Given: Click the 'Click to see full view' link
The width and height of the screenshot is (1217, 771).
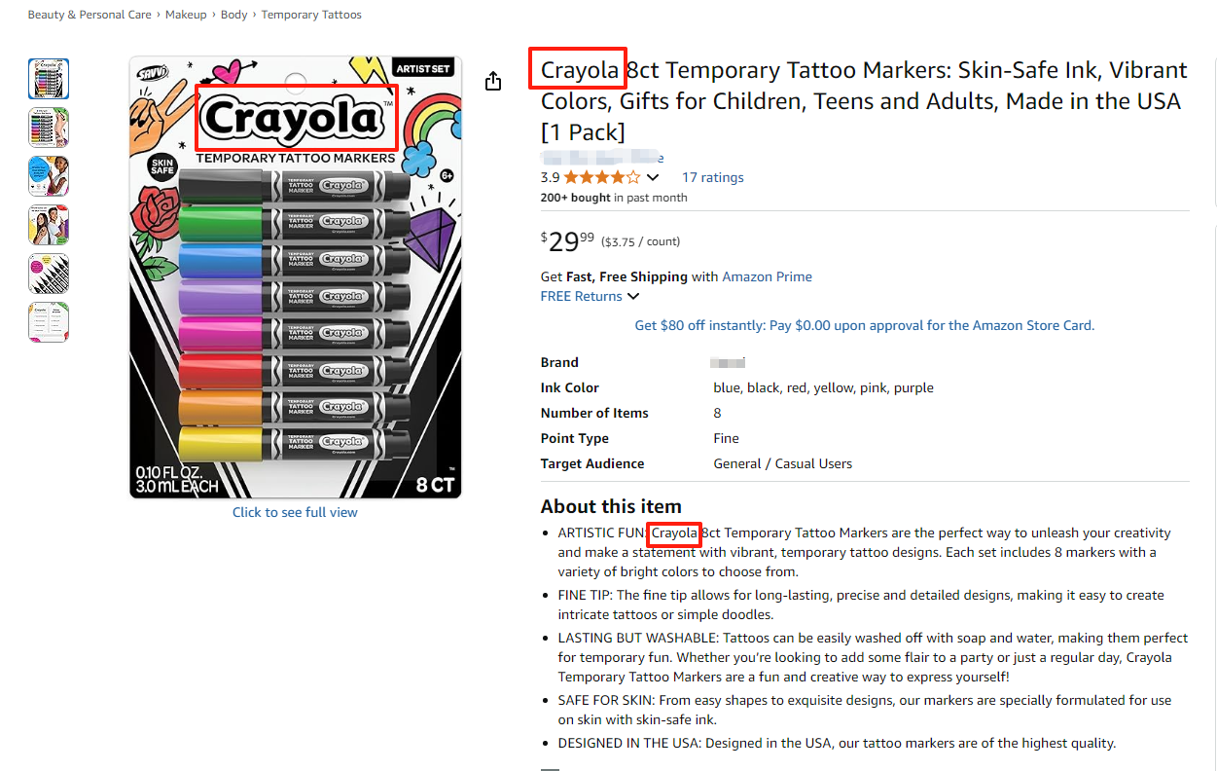Looking at the screenshot, I should coord(295,512).
